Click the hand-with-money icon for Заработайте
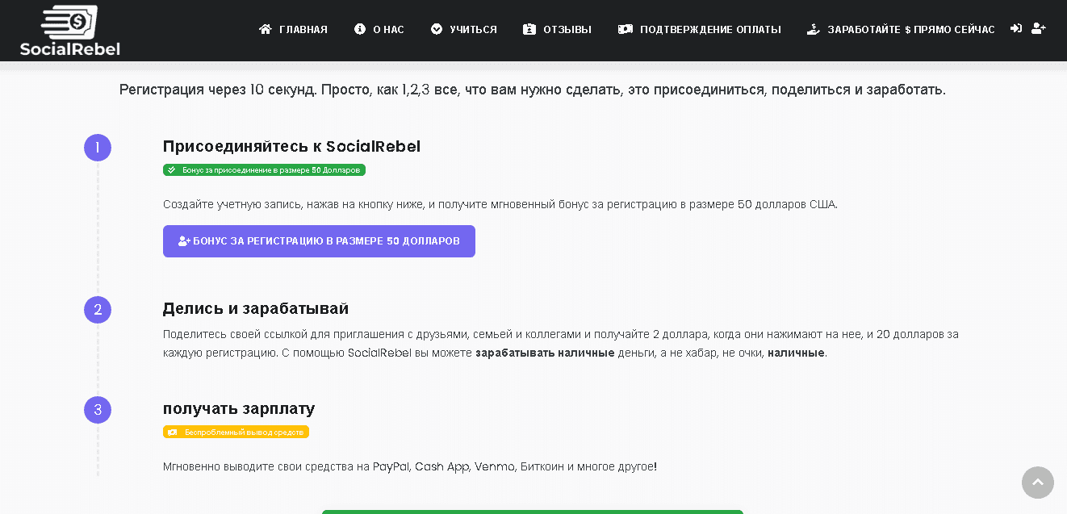The image size is (1067, 514). (814, 29)
